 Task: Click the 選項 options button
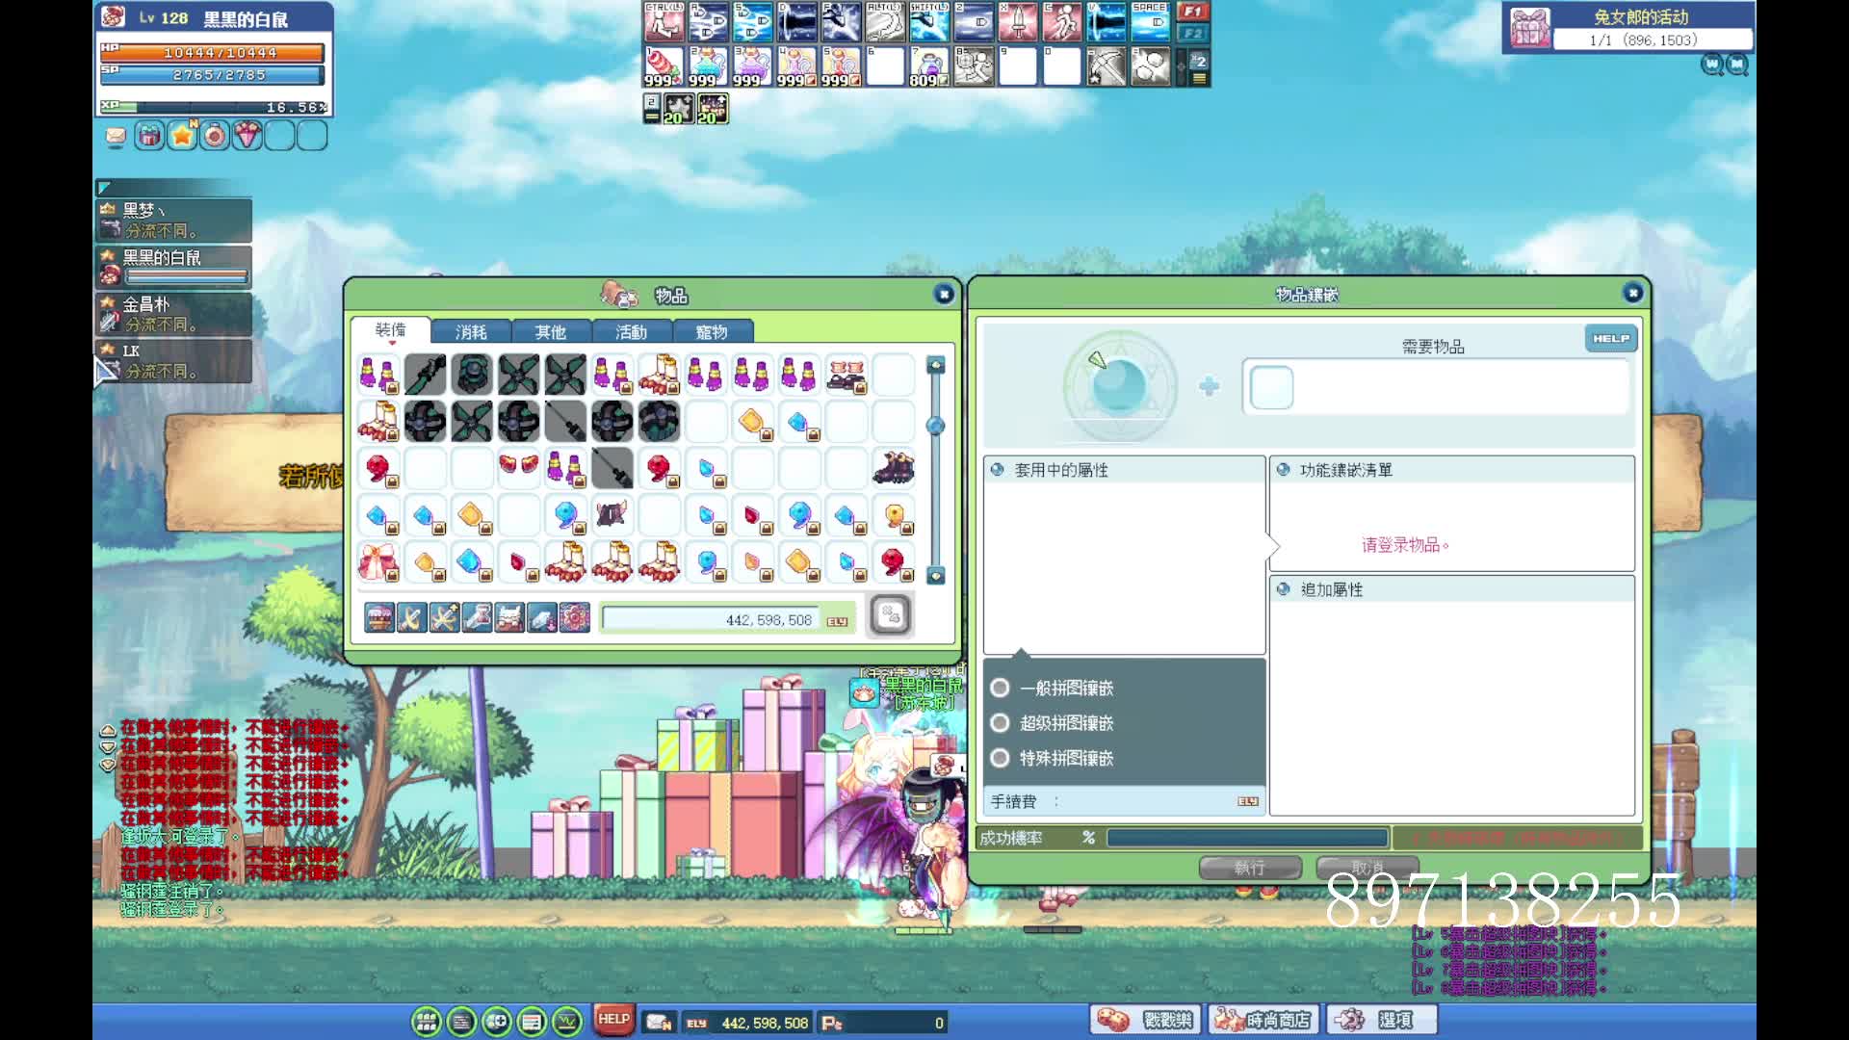[1382, 1020]
